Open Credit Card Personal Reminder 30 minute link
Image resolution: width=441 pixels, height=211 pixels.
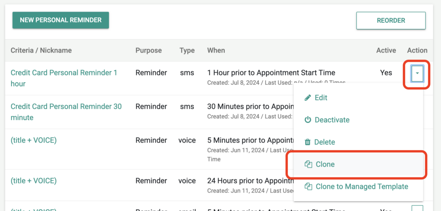coord(66,112)
